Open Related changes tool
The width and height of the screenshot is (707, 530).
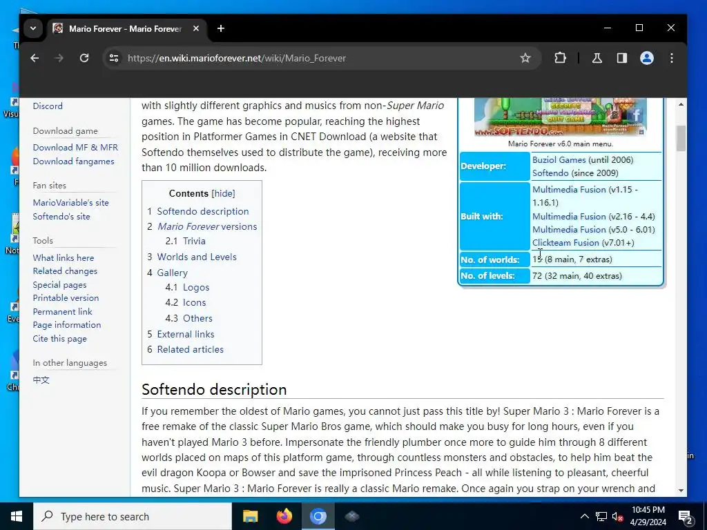click(65, 271)
